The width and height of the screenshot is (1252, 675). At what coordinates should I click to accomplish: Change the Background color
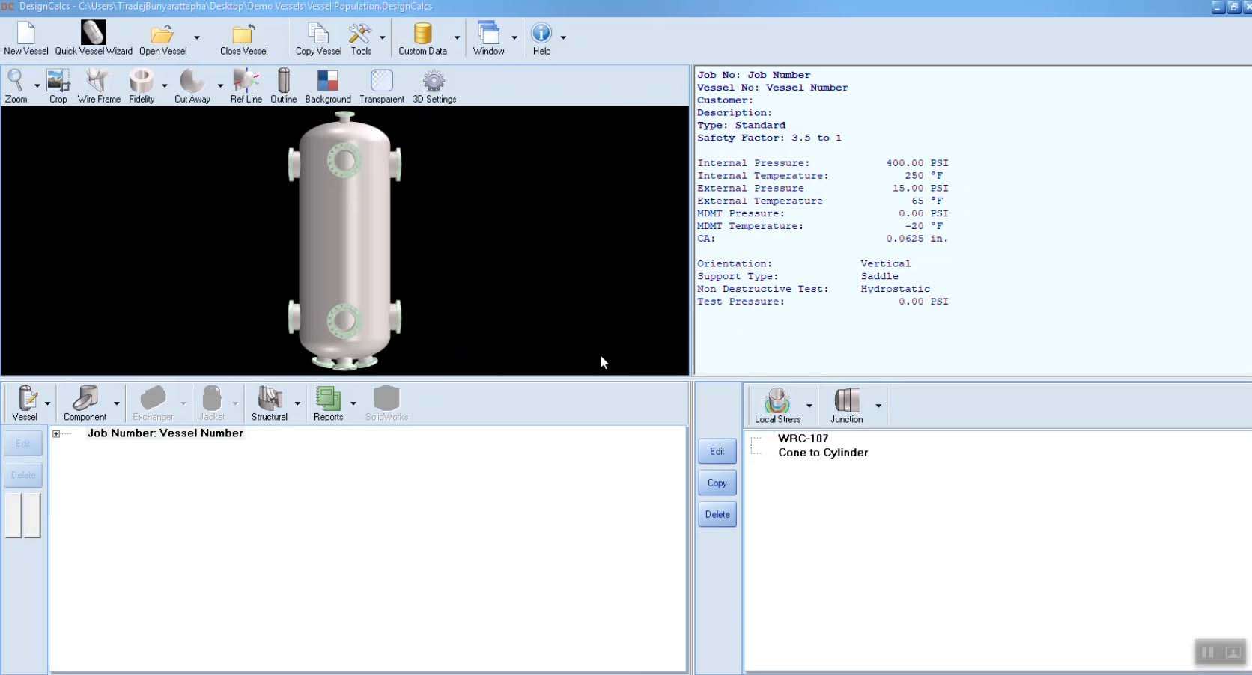pos(327,86)
